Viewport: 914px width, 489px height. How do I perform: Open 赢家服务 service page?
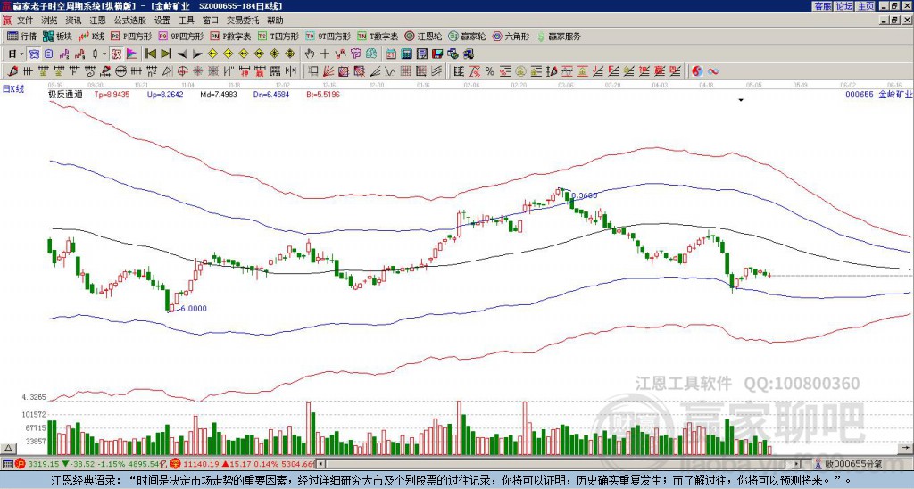pyautogui.click(x=559, y=36)
